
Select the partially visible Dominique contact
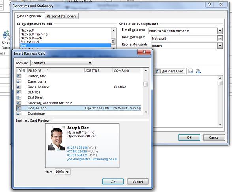click(79, 113)
